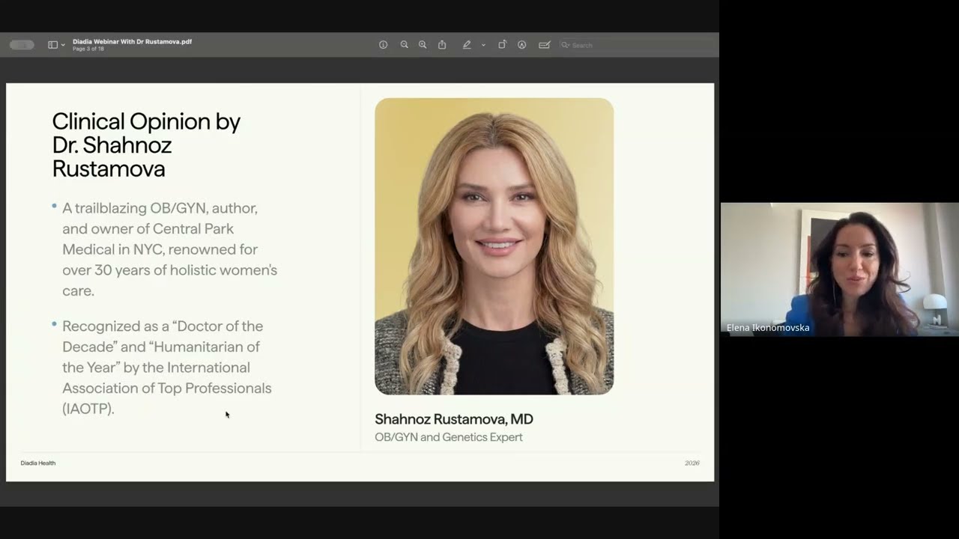Image resolution: width=959 pixels, height=539 pixels.
Task: Click the 'Diadia Health' footer text
Action: (x=38, y=463)
